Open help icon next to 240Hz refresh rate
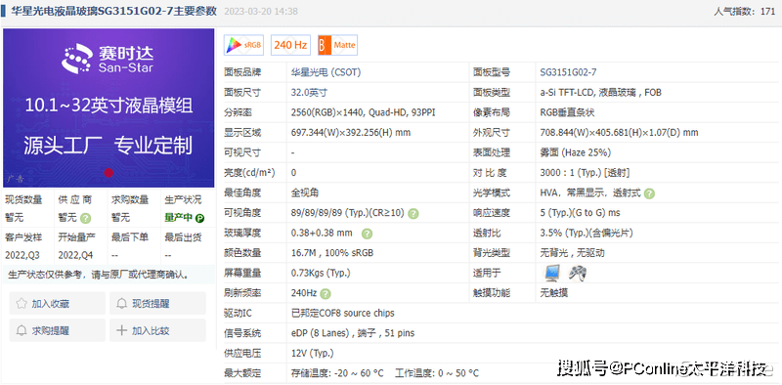 [x=326, y=294]
